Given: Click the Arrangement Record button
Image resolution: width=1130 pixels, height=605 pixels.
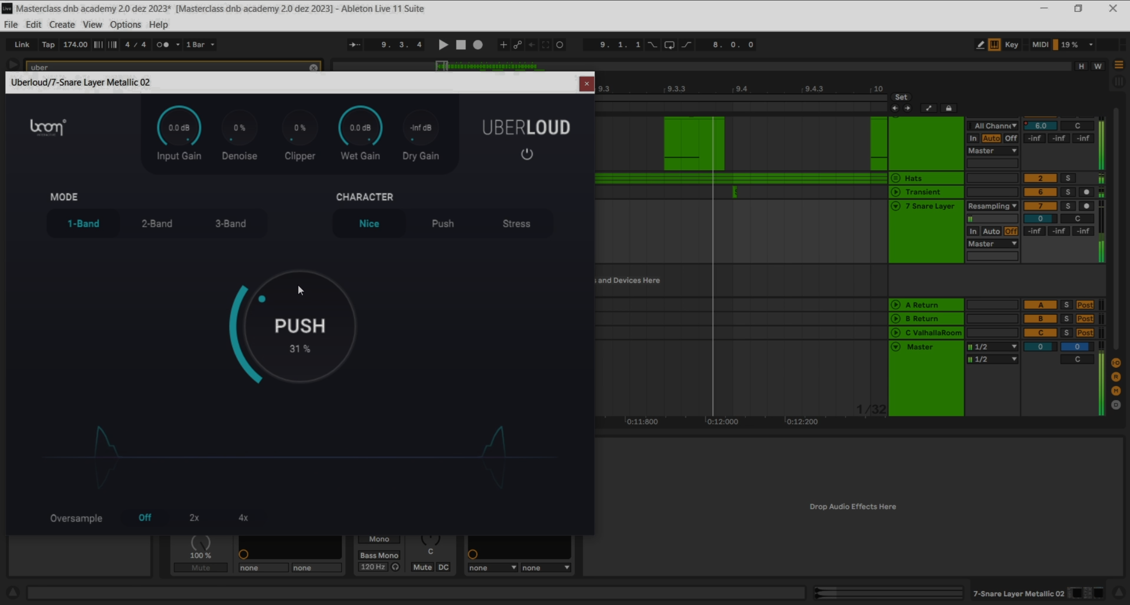Looking at the screenshot, I should (478, 45).
